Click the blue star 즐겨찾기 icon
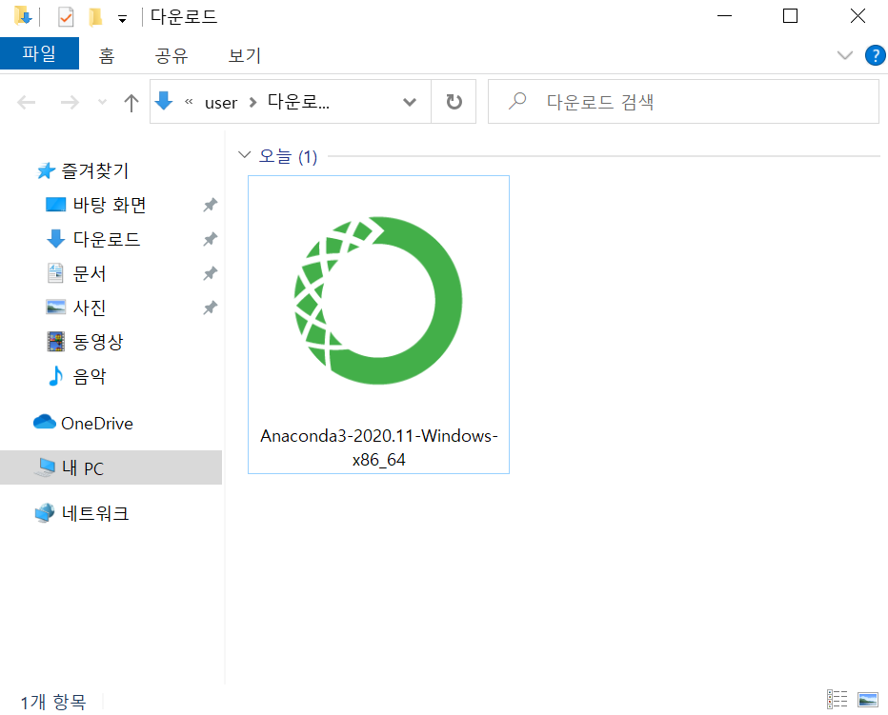Screen dimensions: 888x715 tap(46, 170)
